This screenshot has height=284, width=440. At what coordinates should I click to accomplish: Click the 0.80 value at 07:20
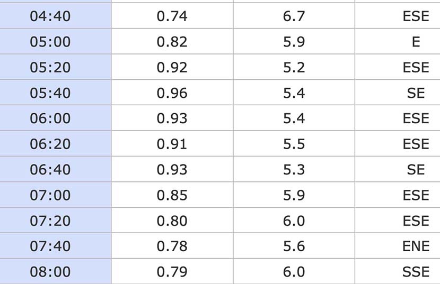(172, 221)
